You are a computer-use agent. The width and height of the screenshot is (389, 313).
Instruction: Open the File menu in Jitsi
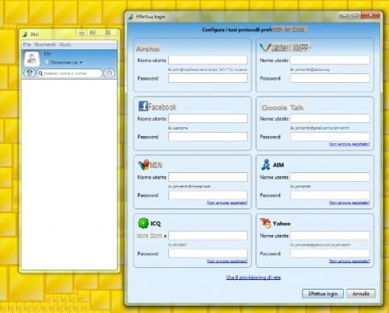pyautogui.click(x=27, y=44)
